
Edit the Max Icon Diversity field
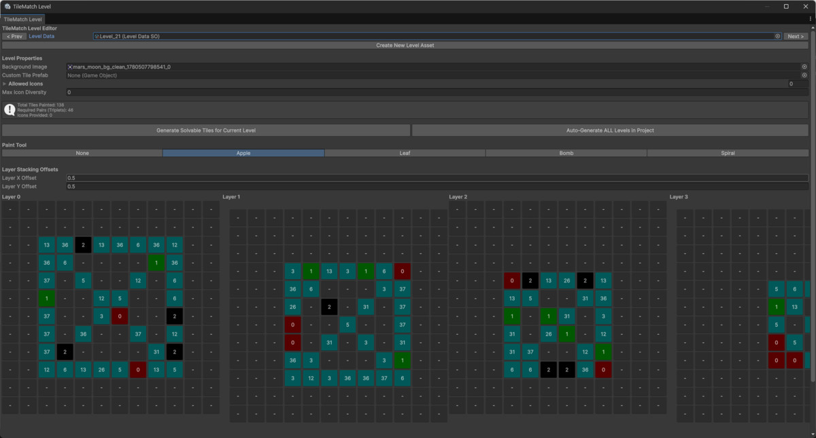pos(437,92)
